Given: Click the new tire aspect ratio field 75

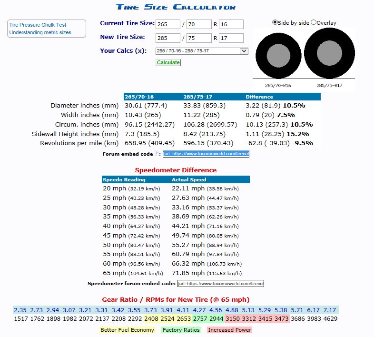Looking at the screenshot, I should pyautogui.click(x=199, y=38).
